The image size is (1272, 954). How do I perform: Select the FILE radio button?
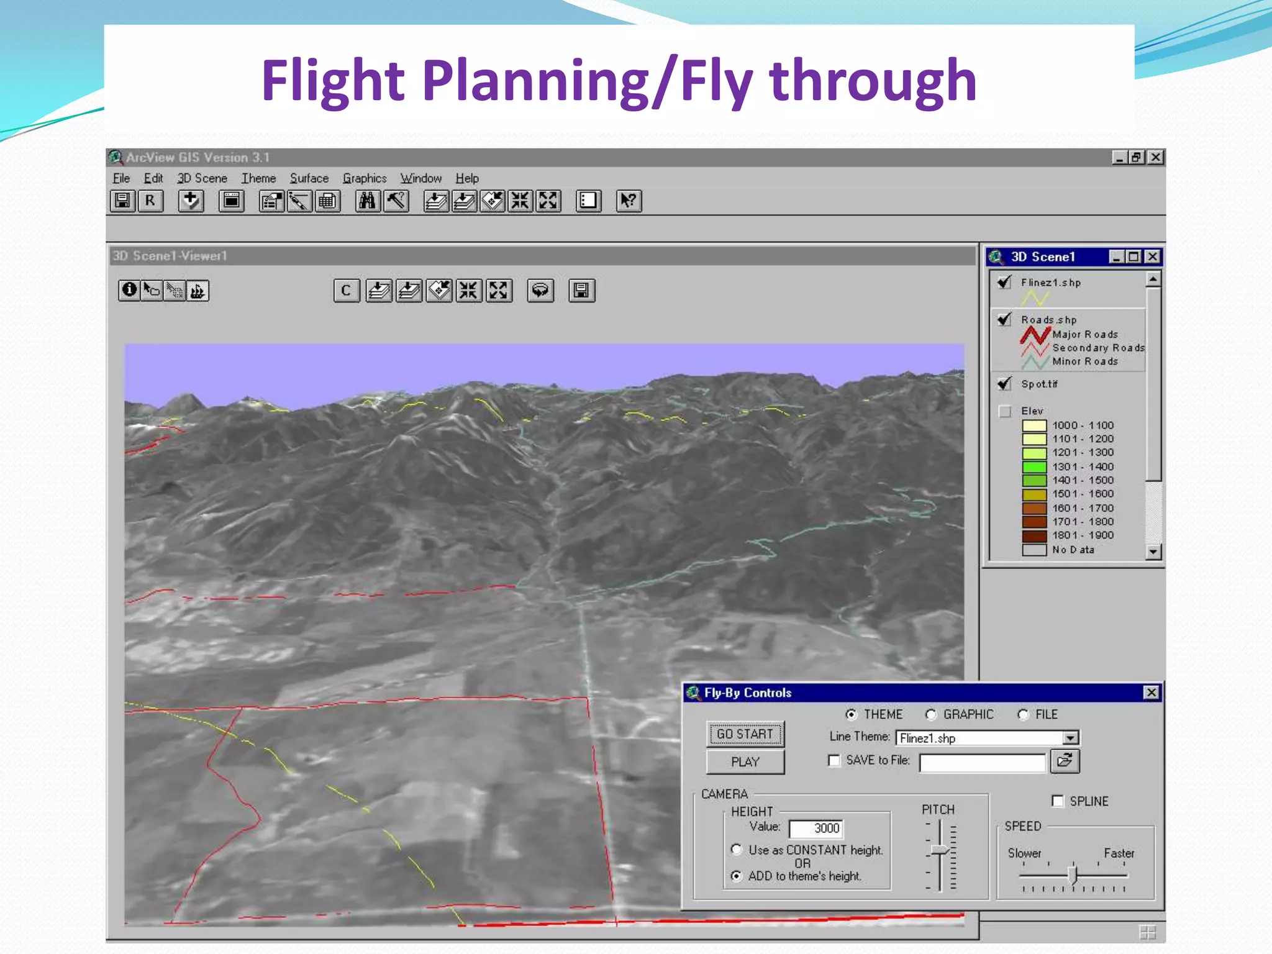click(x=1023, y=714)
